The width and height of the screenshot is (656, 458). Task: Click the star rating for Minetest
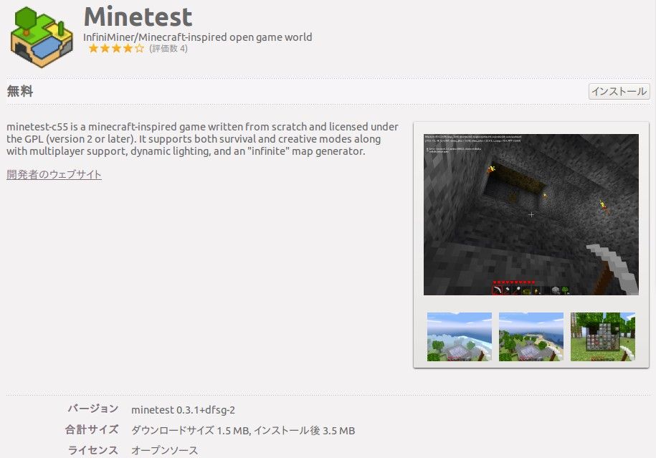click(116, 49)
